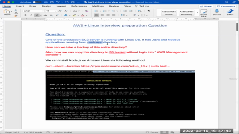Click the Sort A-Z icon
This screenshot has height=134, width=239.
140,11
